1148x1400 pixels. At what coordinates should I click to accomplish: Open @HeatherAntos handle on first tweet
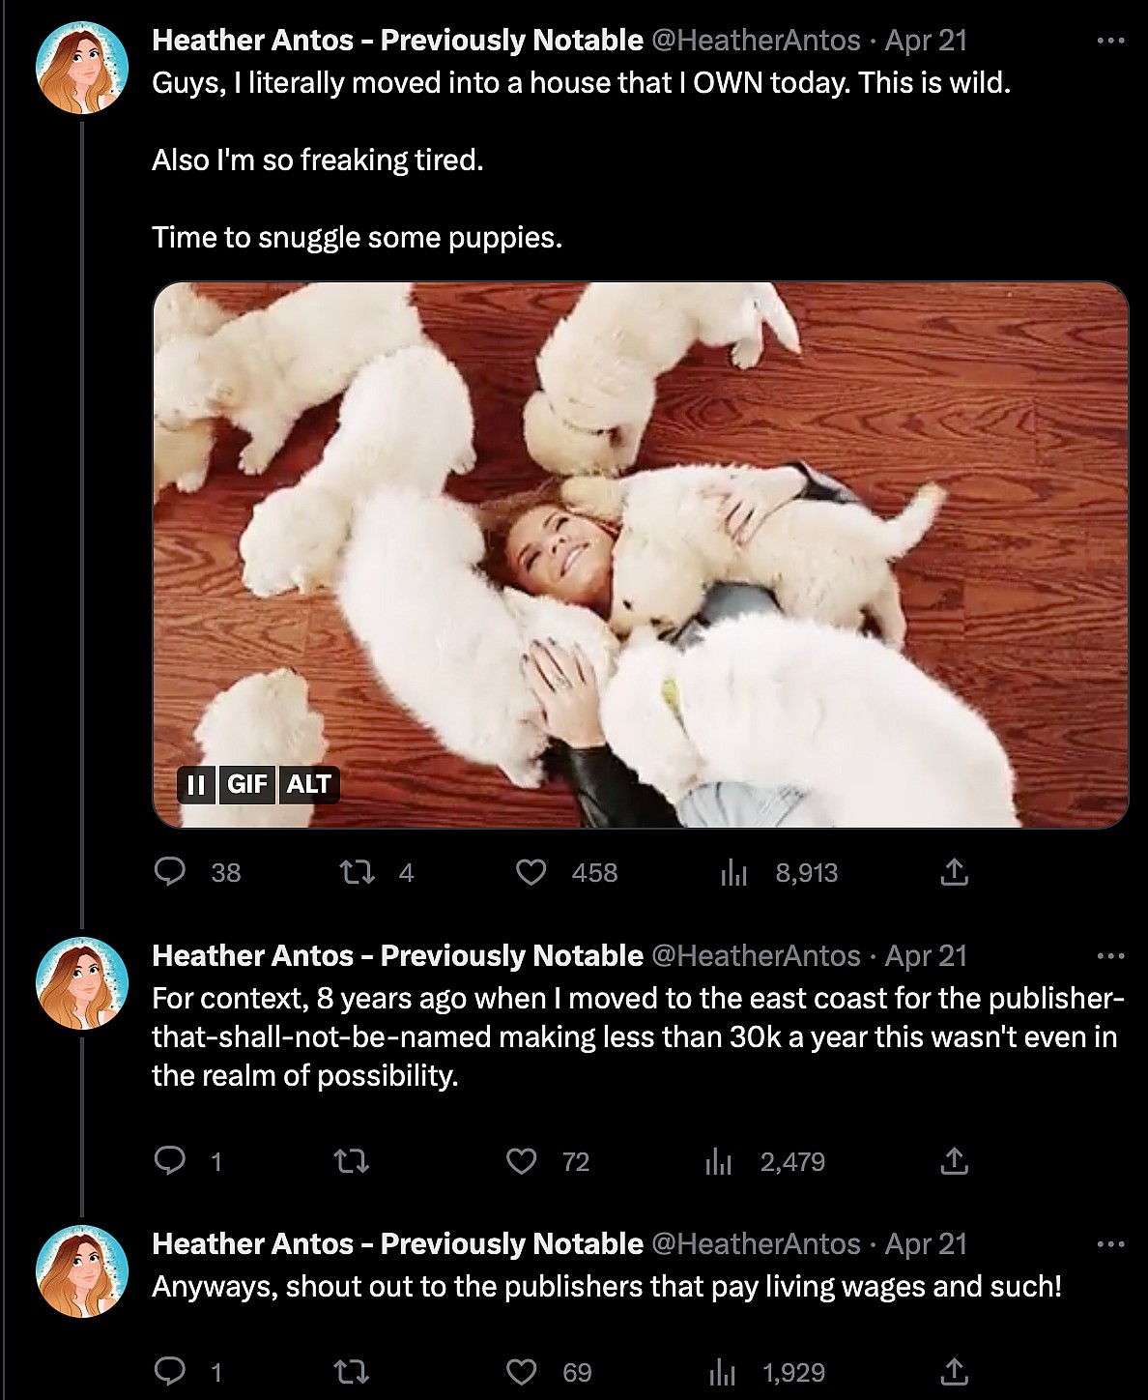click(x=756, y=41)
